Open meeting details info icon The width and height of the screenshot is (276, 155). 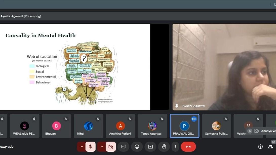click(x=260, y=147)
